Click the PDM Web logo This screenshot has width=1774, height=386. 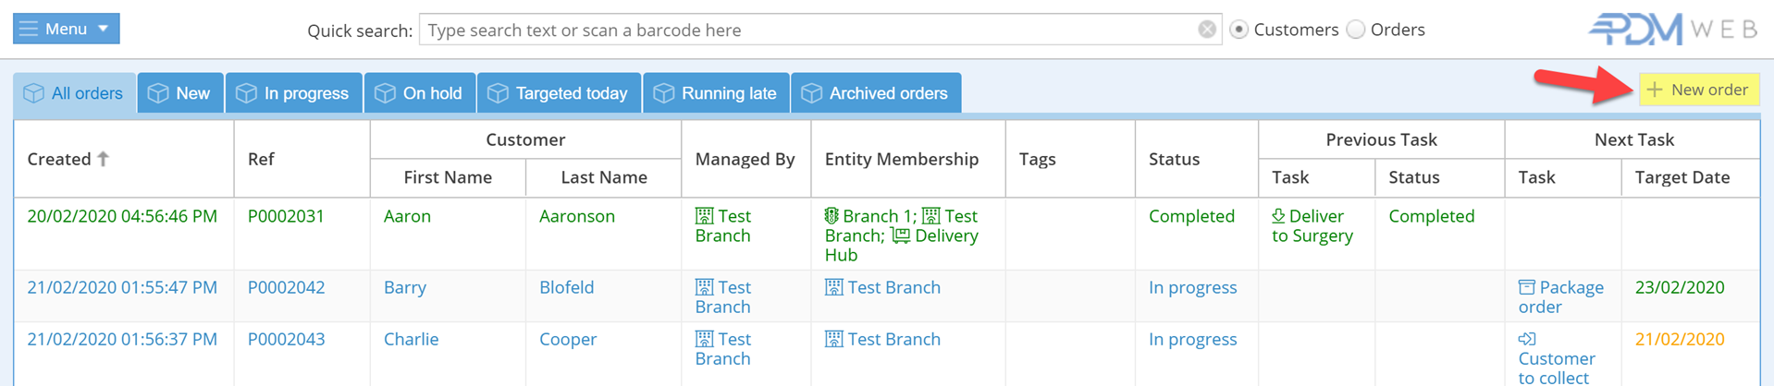[1672, 30]
